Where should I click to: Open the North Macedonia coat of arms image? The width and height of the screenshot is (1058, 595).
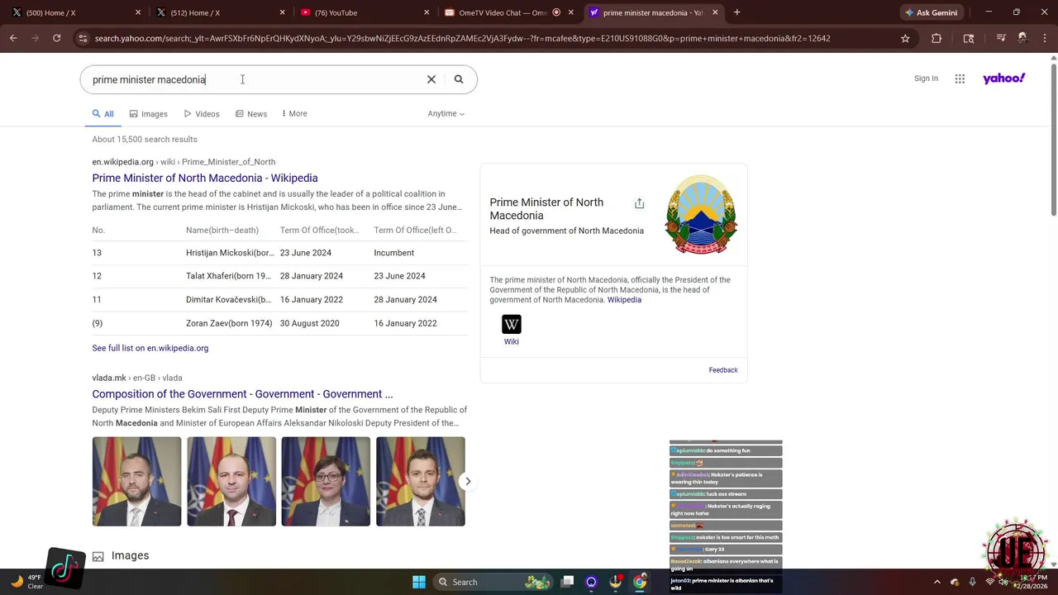click(701, 214)
